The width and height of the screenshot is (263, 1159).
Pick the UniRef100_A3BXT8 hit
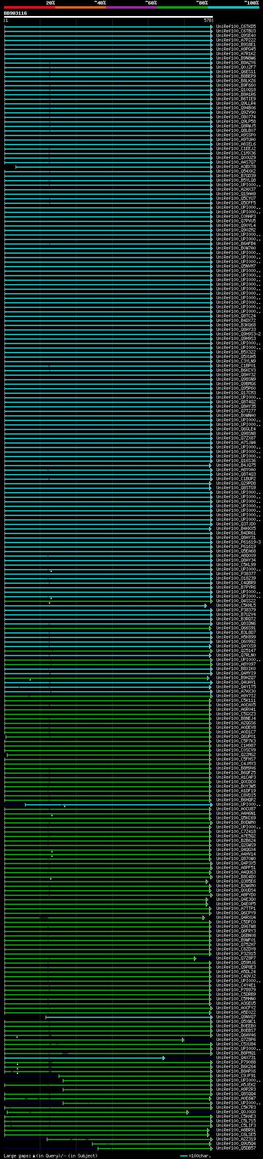coord(236,167)
